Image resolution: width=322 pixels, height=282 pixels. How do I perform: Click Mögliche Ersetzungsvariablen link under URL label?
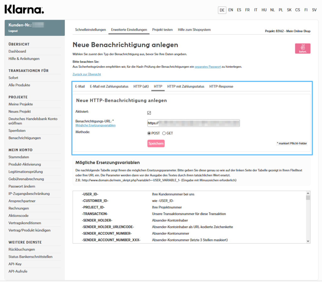pyautogui.click(x=96, y=125)
